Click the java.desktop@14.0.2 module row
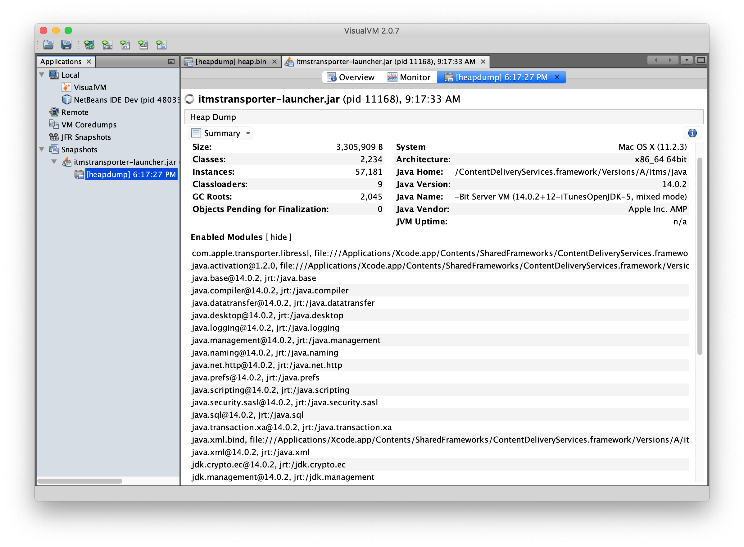This screenshot has width=744, height=547. pos(440,315)
